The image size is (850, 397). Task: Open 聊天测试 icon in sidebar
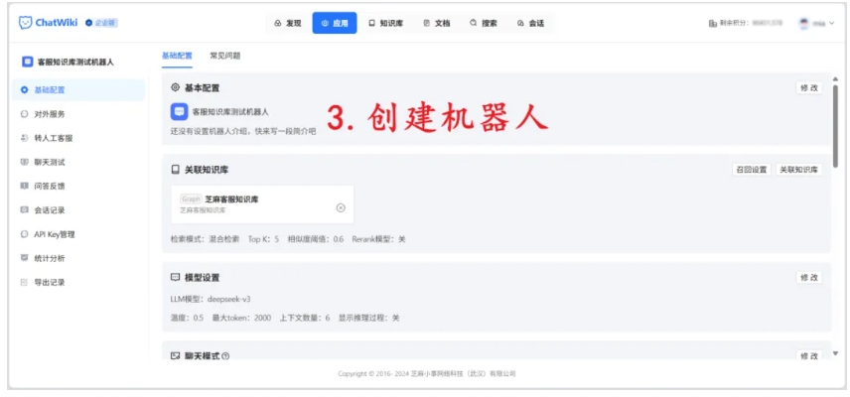(x=25, y=162)
